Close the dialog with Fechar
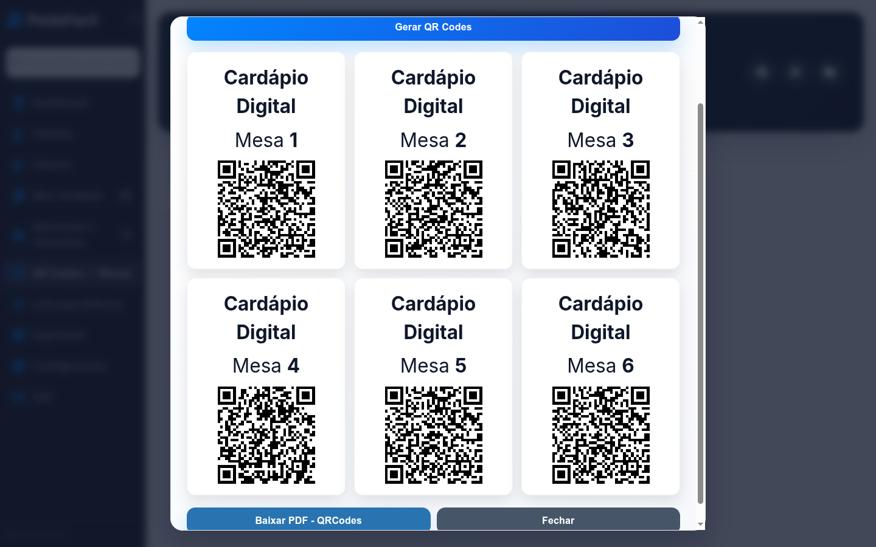Image resolution: width=876 pixels, height=547 pixels. pos(558,520)
